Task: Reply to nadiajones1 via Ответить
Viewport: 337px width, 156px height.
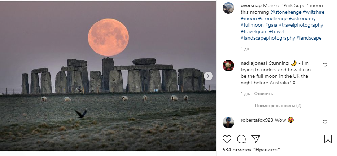Action: pyautogui.click(x=263, y=94)
